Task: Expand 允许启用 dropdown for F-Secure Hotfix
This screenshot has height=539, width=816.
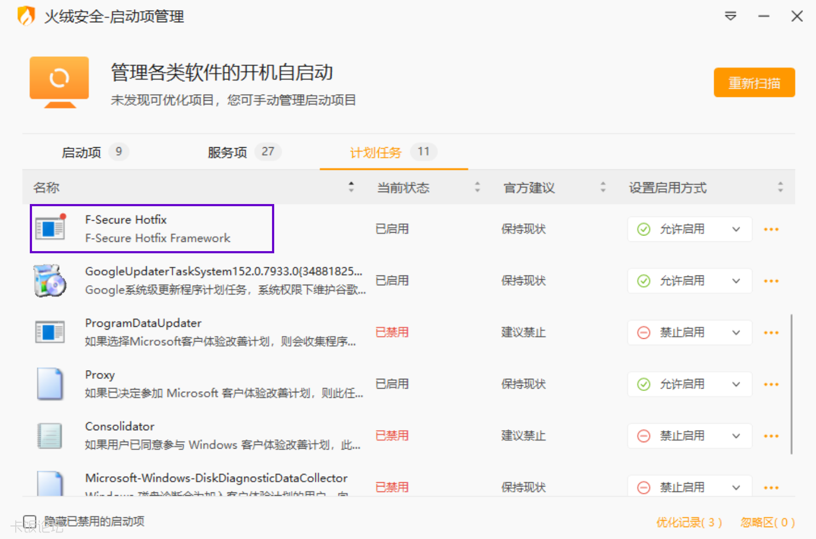Action: point(690,229)
